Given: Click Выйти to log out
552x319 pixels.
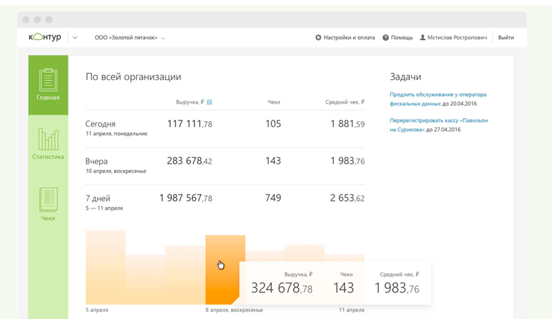Looking at the screenshot, I should [x=506, y=37].
